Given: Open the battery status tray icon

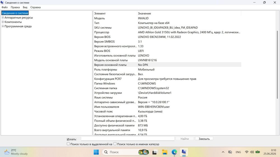Looking at the screenshot, I should [x=258, y=152].
